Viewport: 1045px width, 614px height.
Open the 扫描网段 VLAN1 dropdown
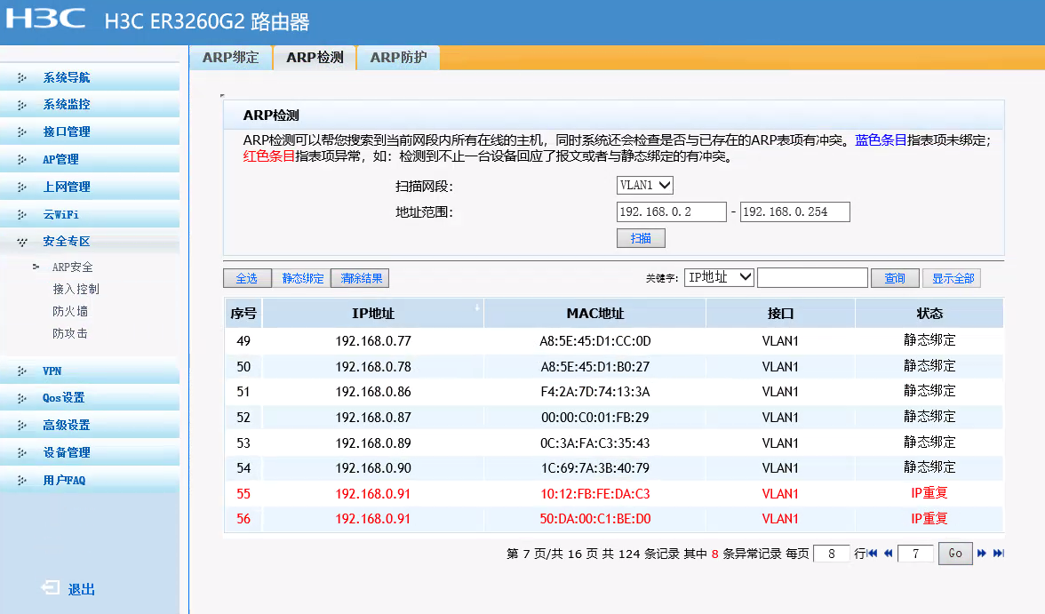click(644, 185)
